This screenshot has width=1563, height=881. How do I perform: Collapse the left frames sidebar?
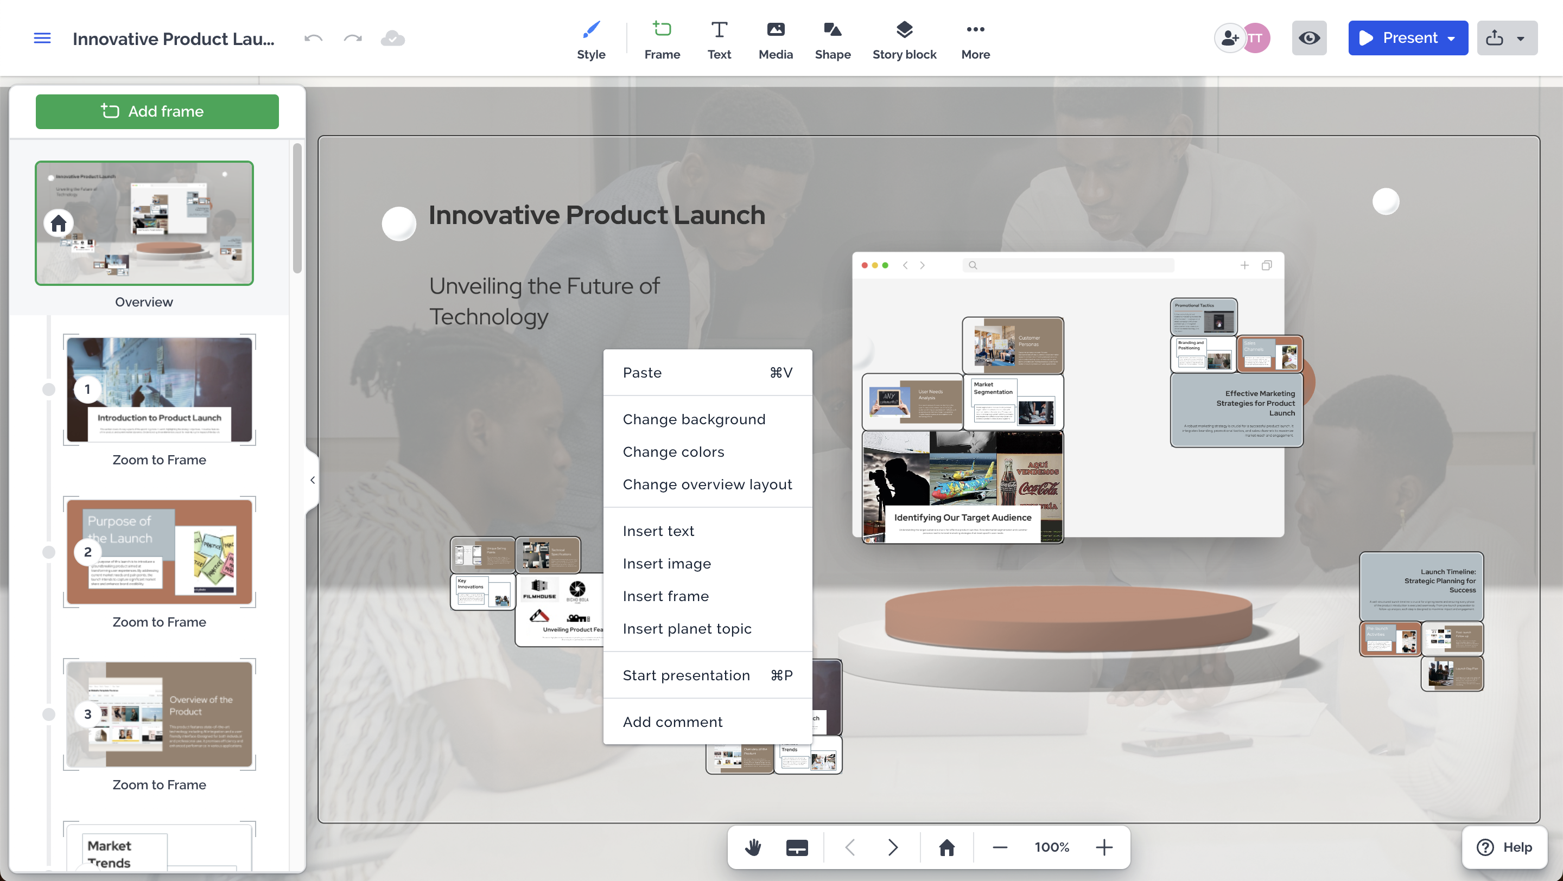[x=313, y=480]
